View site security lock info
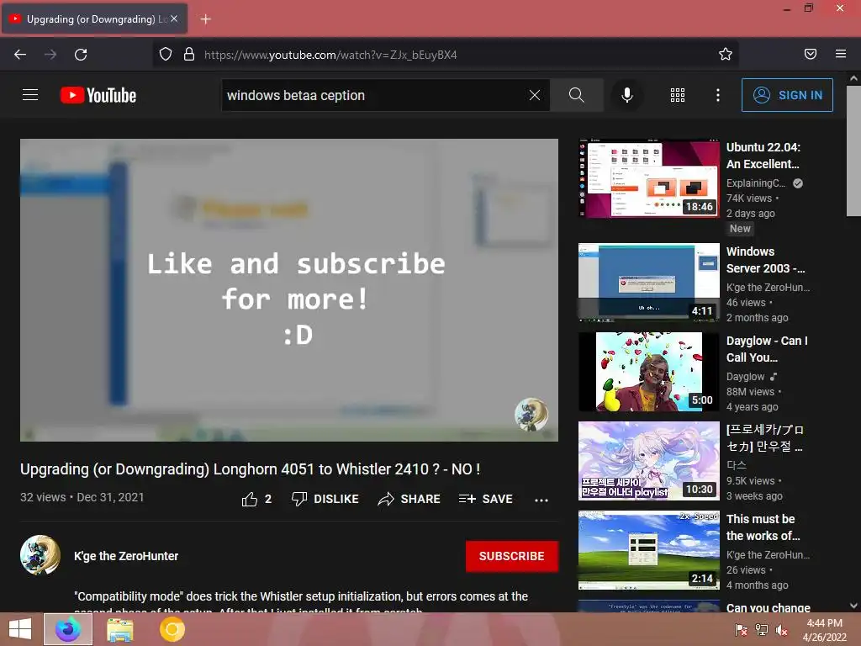 tap(189, 55)
